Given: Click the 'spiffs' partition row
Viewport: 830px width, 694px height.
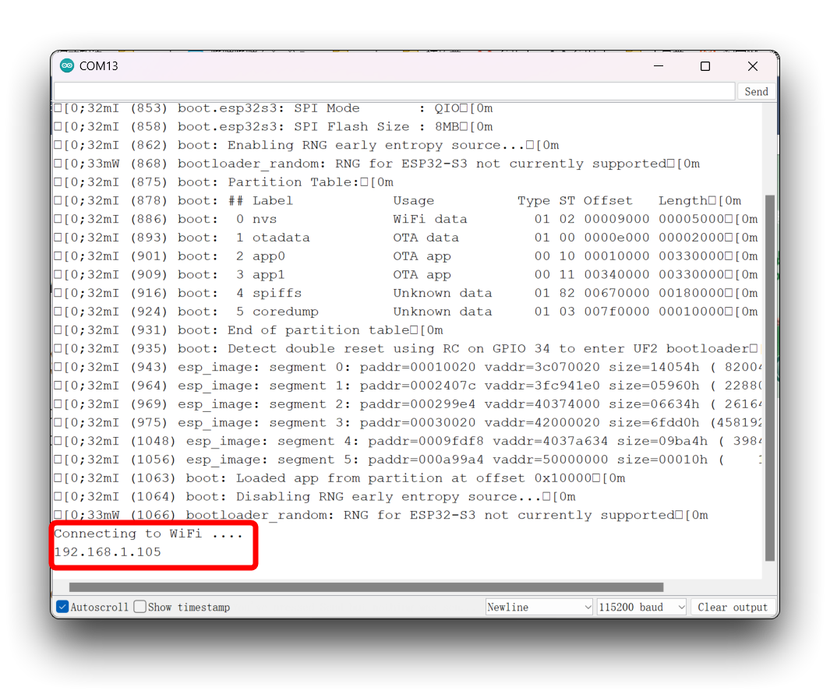Looking at the screenshot, I should [406, 293].
